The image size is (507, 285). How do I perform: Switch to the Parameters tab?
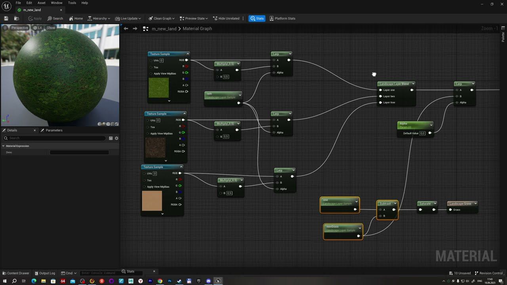54,130
